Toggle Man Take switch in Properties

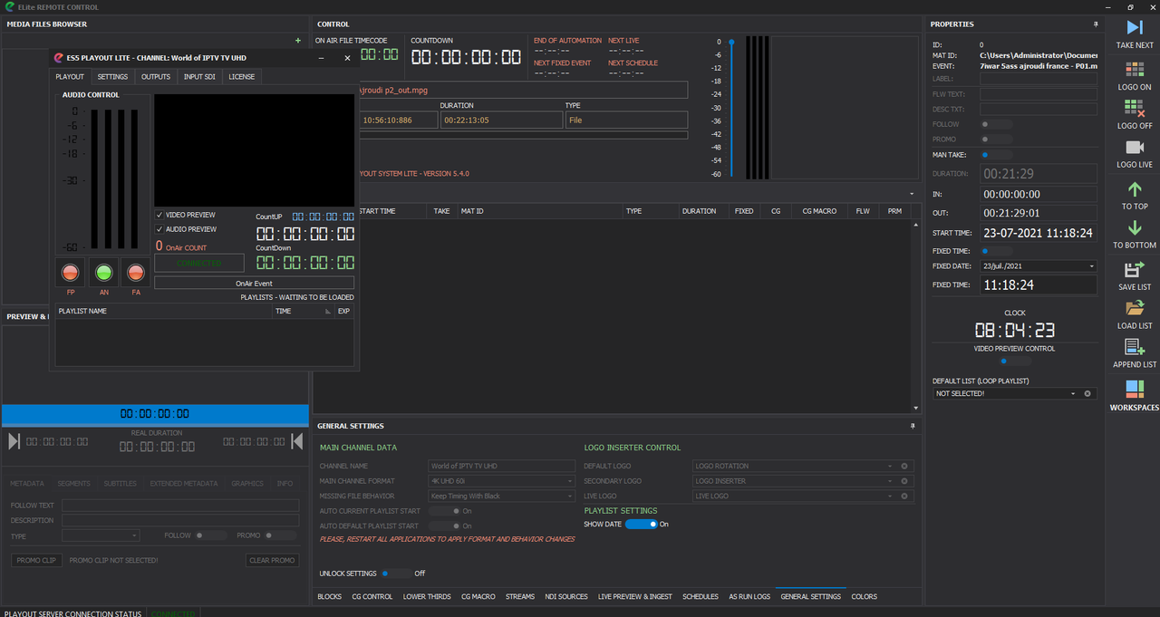(997, 155)
